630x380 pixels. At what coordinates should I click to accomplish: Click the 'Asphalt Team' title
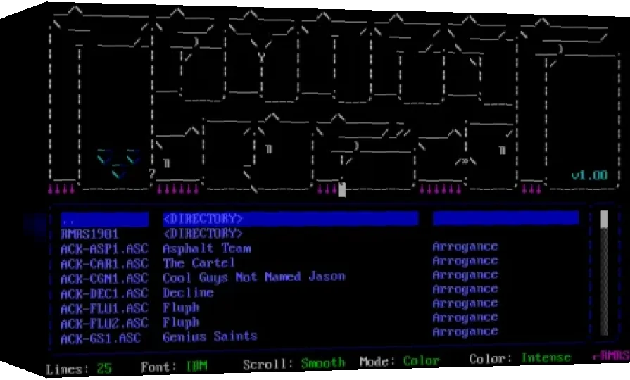coord(207,248)
